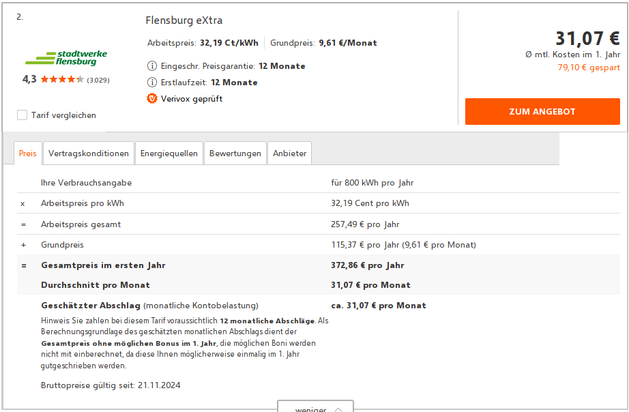Click 'Durchschnitt pro Monat' row label
Viewport: 629px width, 412px height.
tap(96, 285)
